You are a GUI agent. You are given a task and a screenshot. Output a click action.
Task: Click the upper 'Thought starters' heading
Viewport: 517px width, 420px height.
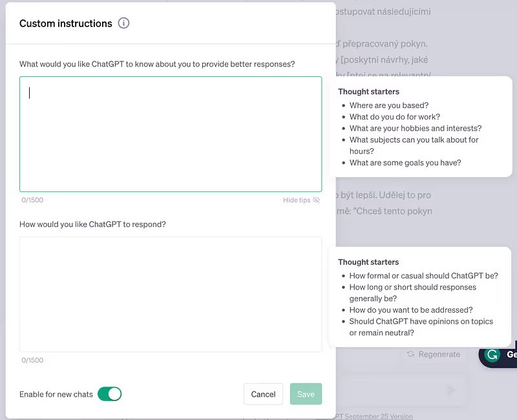pyautogui.click(x=368, y=92)
